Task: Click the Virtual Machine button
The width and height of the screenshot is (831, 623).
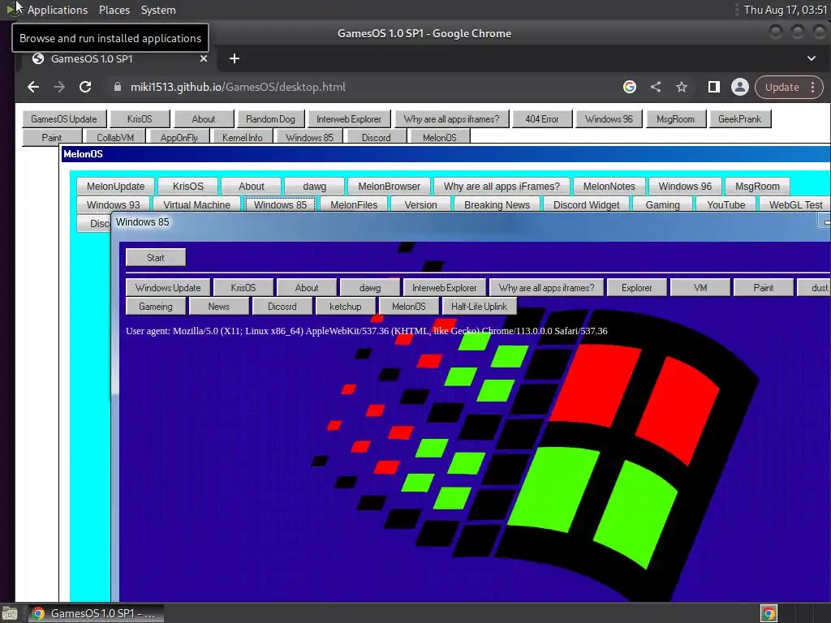Action: 196,205
